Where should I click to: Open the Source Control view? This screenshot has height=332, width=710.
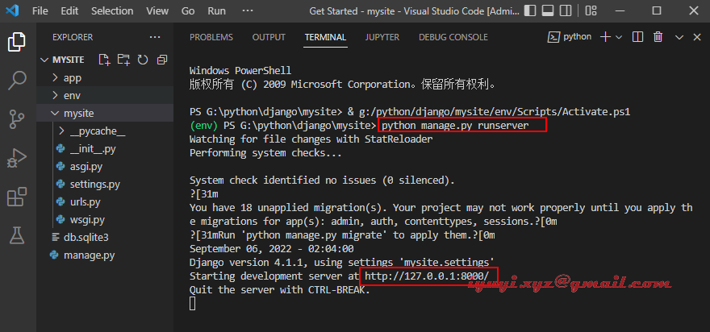pyautogui.click(x=18, y=118)
